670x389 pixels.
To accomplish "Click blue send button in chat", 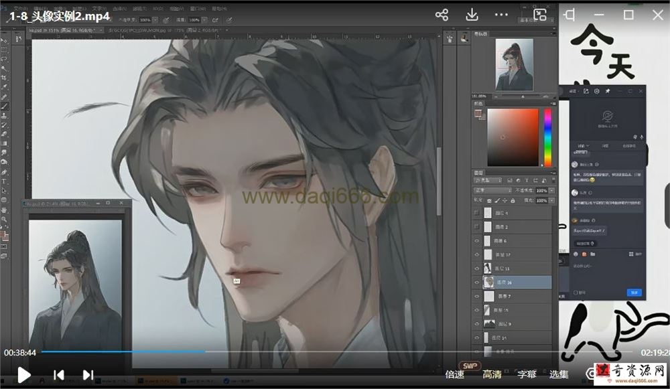I will [634, 293].
